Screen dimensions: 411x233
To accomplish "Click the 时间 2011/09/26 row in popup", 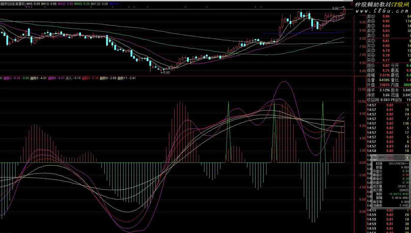I will click(391, 163).
